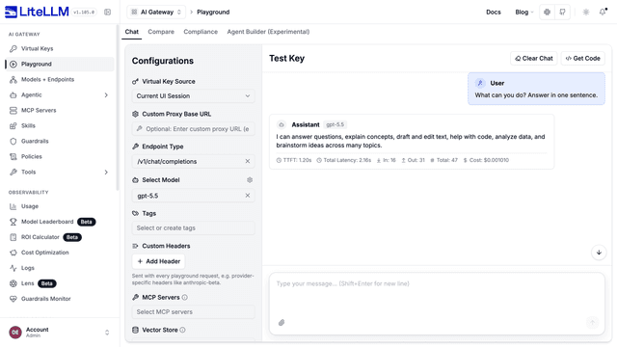This screenshot has width=617, height=347.
Task: Open Account switcher at sidebar bottom
Action: pyautogui.click(x=60, y=333)
